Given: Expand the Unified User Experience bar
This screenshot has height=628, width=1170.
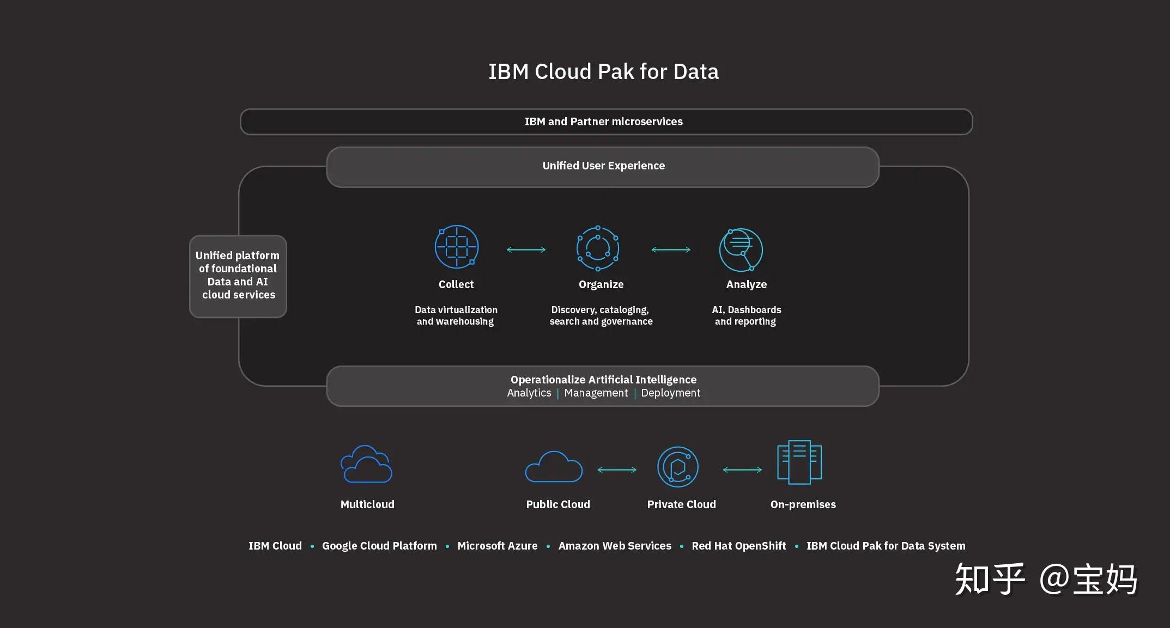Looking at the screenshot, I should [603, 166].
